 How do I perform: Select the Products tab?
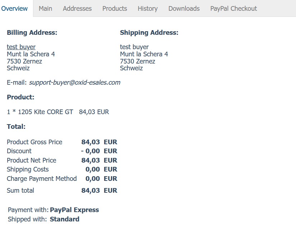(x=114, y=8)
